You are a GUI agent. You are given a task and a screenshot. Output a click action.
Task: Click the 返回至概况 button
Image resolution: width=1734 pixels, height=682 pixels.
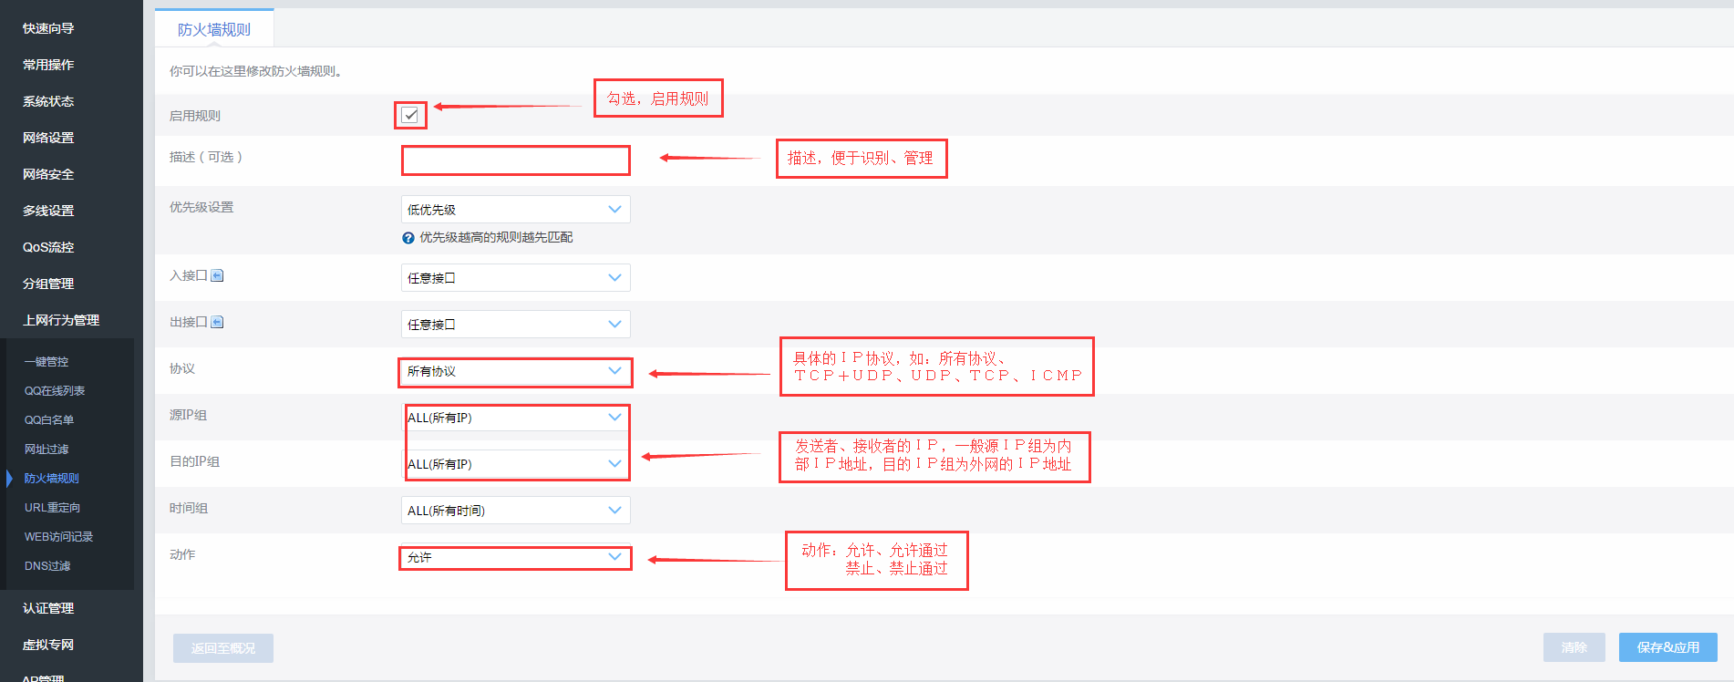223,648
